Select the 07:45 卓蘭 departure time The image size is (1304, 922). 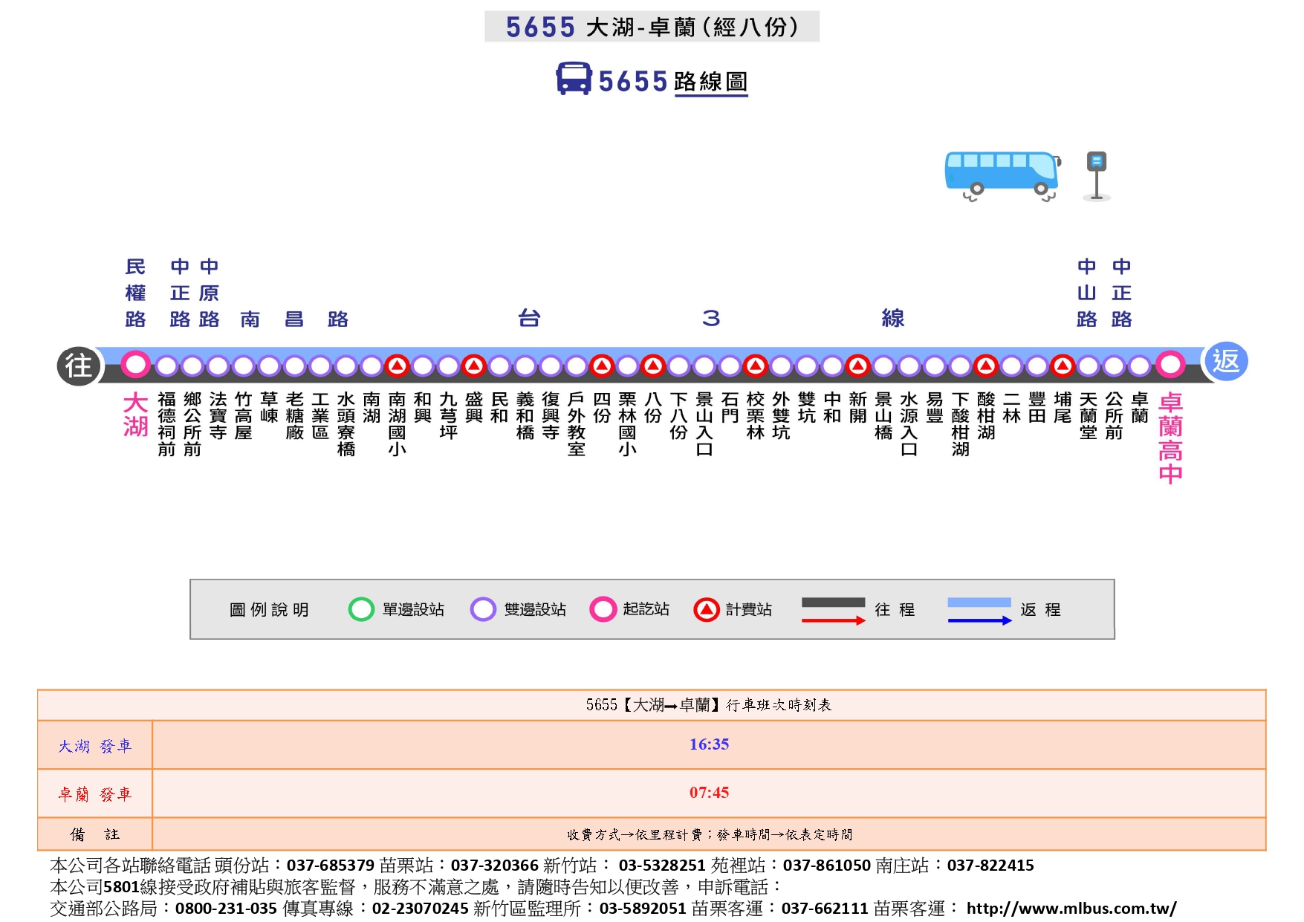(x=709, y=793)
